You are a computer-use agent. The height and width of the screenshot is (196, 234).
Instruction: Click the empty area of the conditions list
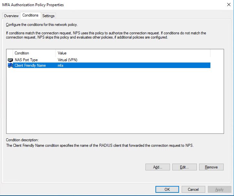click(x=115, y=100)
